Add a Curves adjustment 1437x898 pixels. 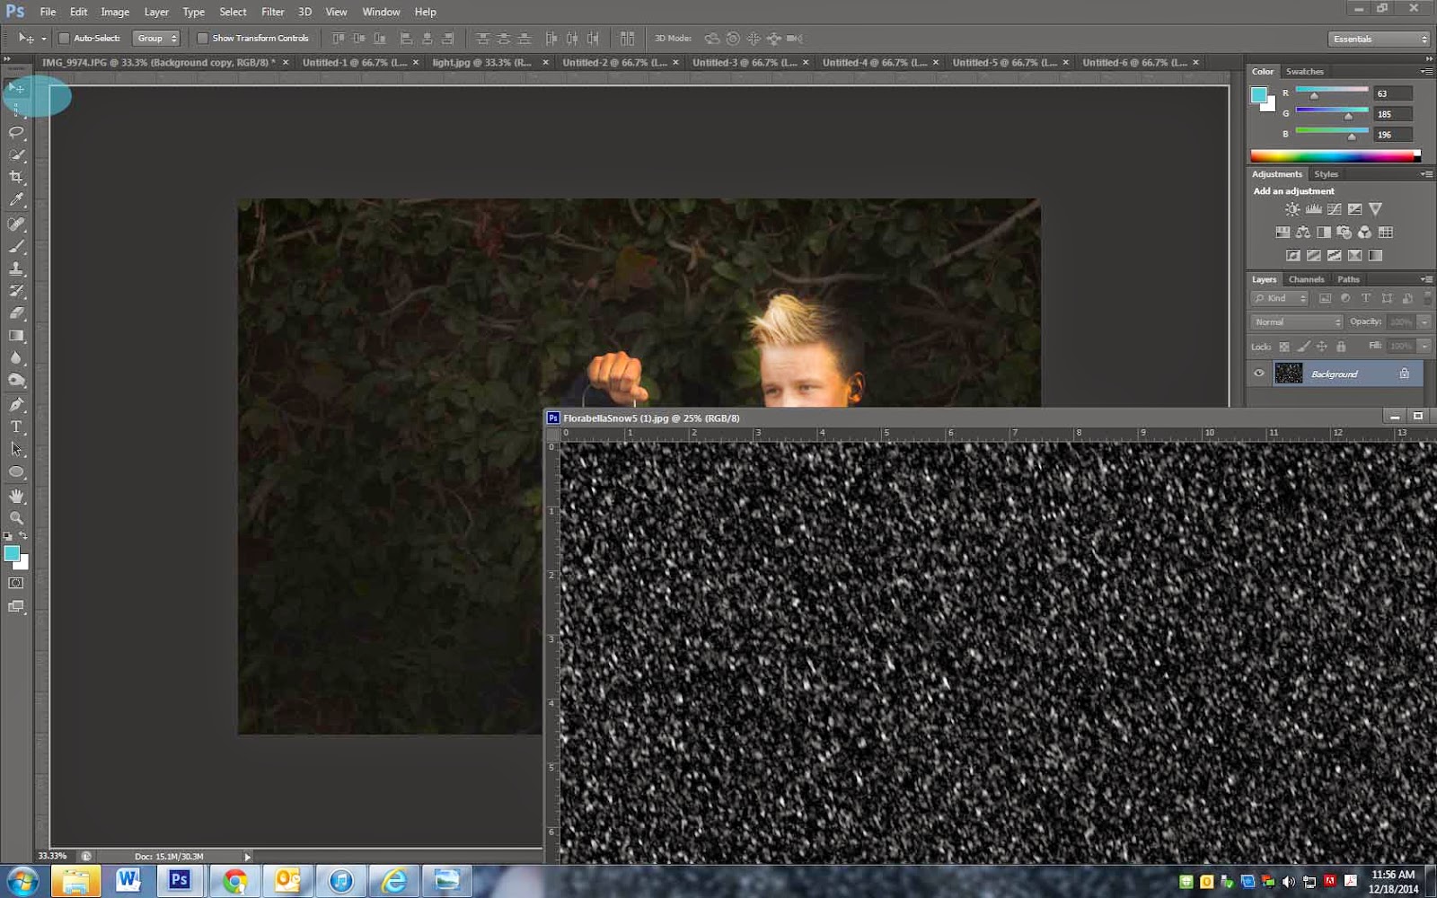(x=1334, y=209)
